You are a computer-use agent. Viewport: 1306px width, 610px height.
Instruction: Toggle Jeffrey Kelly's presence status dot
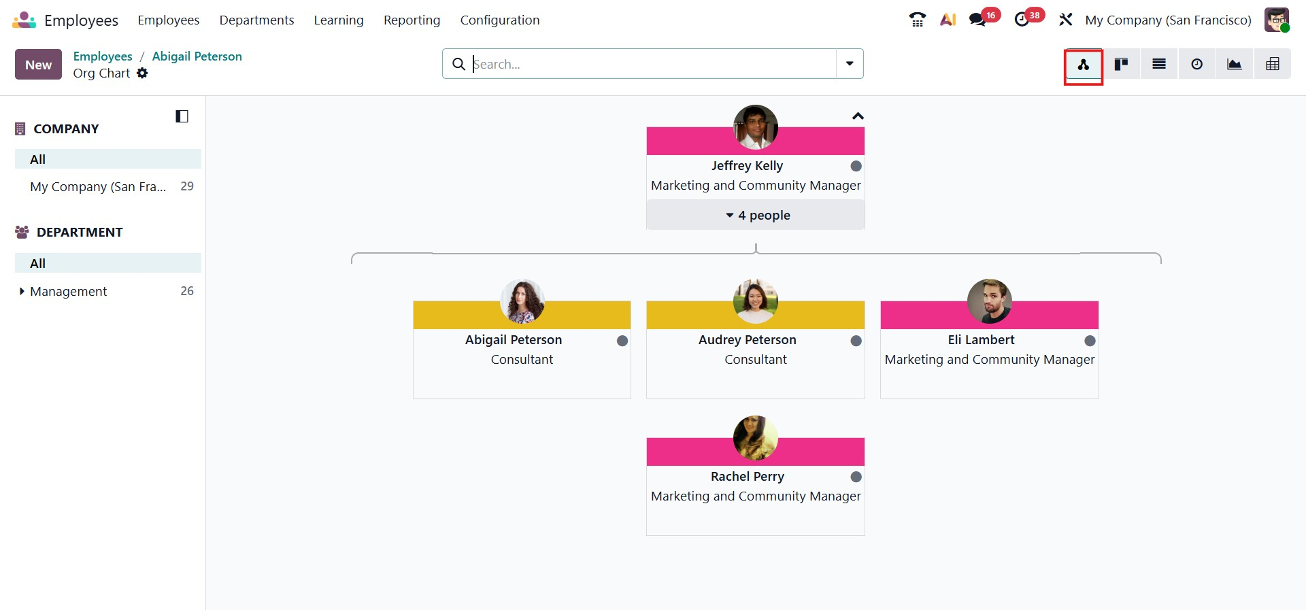[856, 166]
